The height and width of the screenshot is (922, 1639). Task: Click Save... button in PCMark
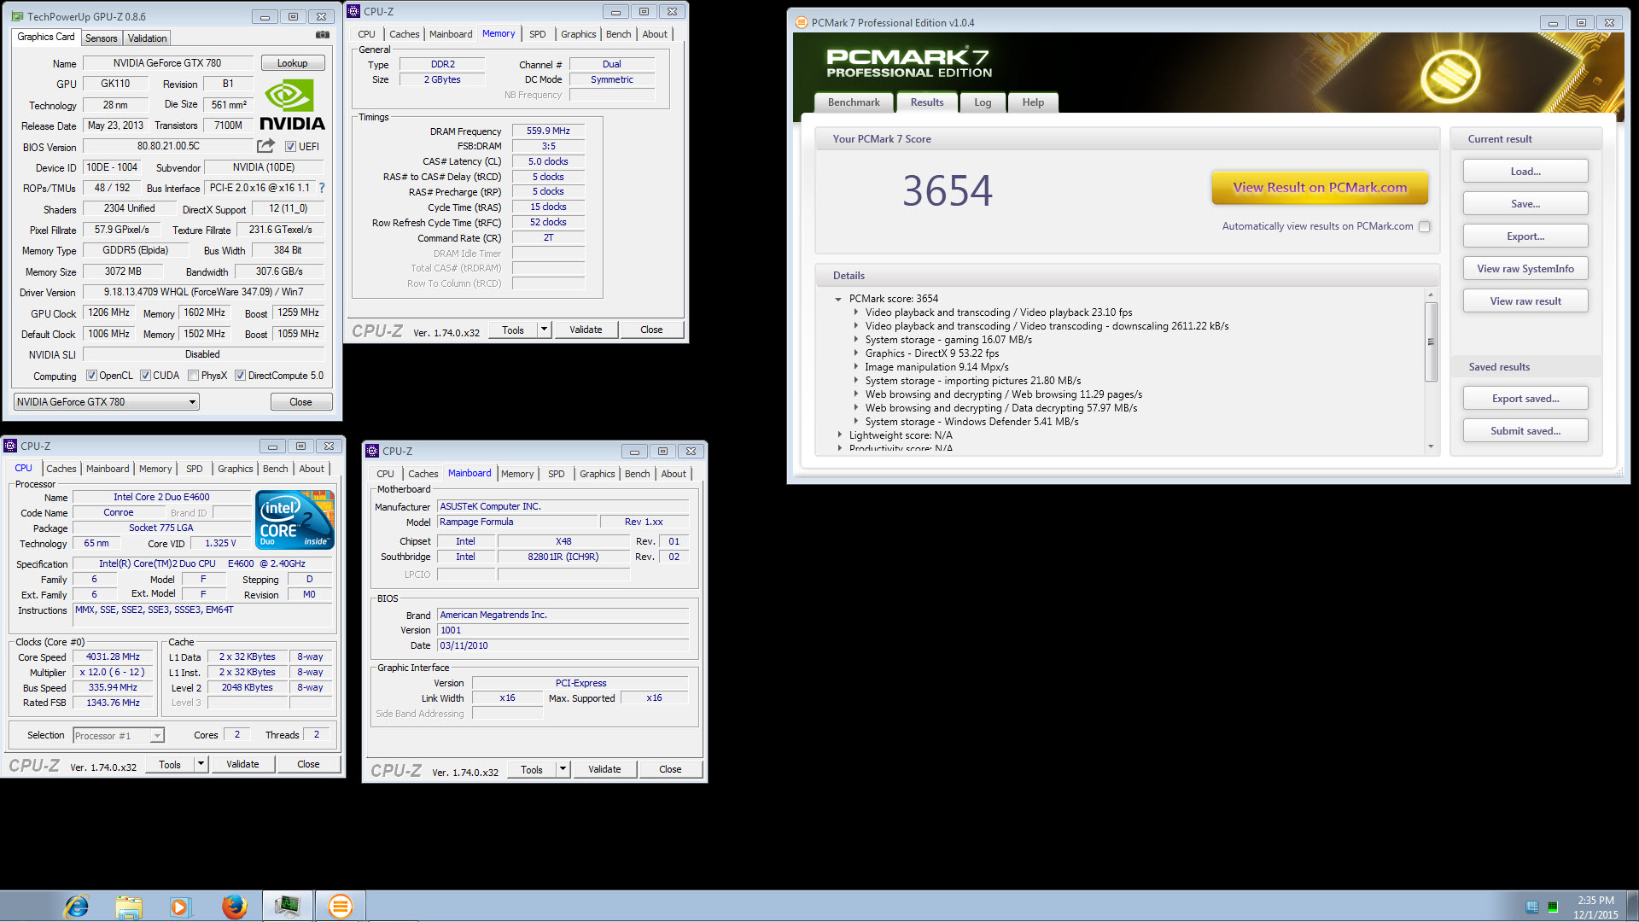coord(1525,204)
